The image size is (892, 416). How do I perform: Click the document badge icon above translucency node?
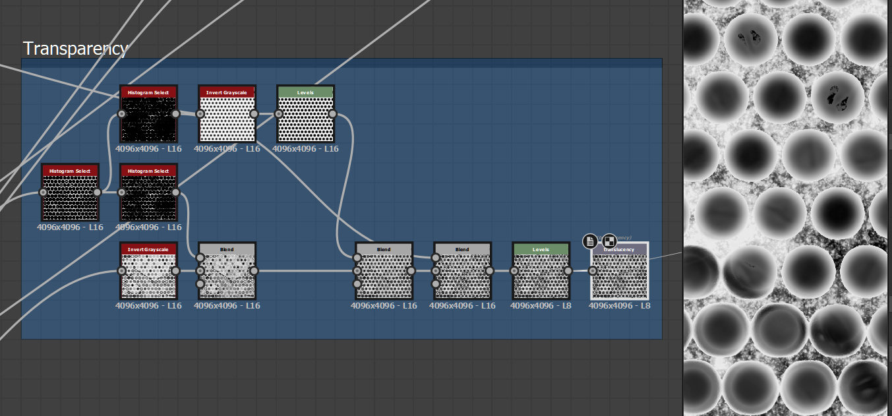pos(589,241)
